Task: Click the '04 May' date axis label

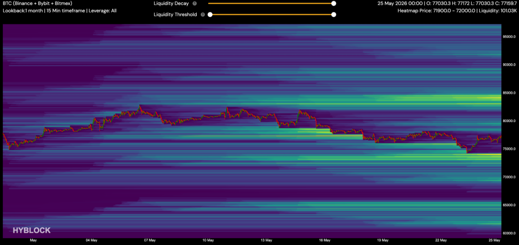Action: (x=91, y=240)
